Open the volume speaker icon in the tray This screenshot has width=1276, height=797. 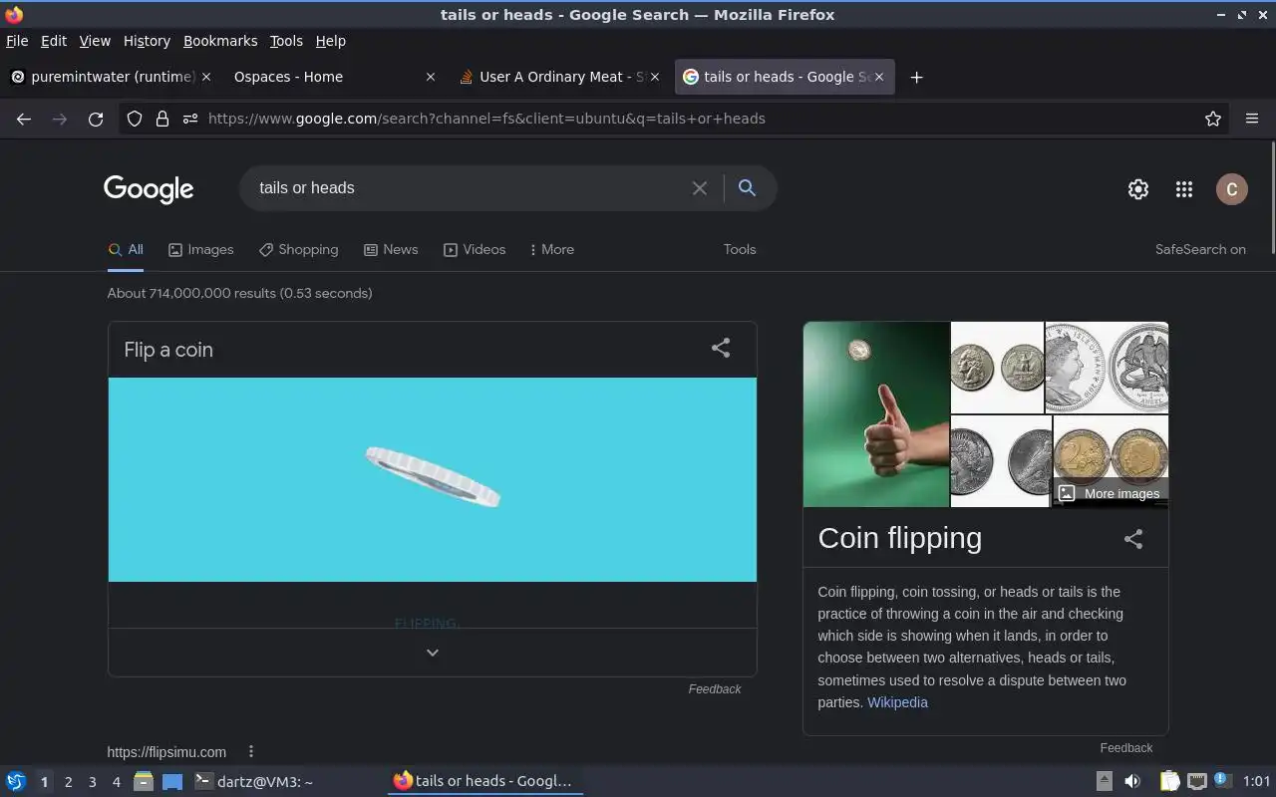[x=1132, y=781]
